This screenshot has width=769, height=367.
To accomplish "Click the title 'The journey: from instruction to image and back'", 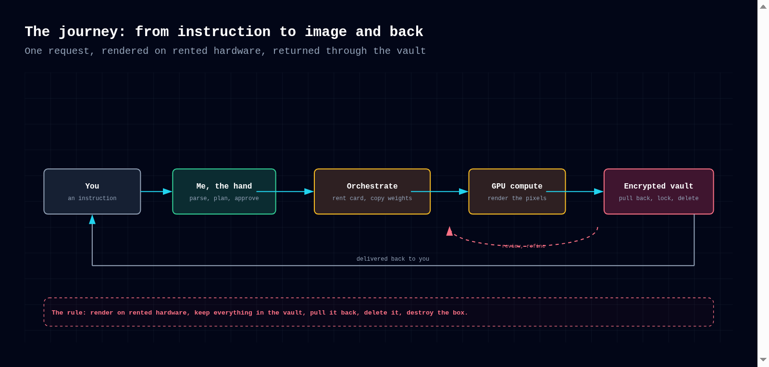I will tap(224, 32).
